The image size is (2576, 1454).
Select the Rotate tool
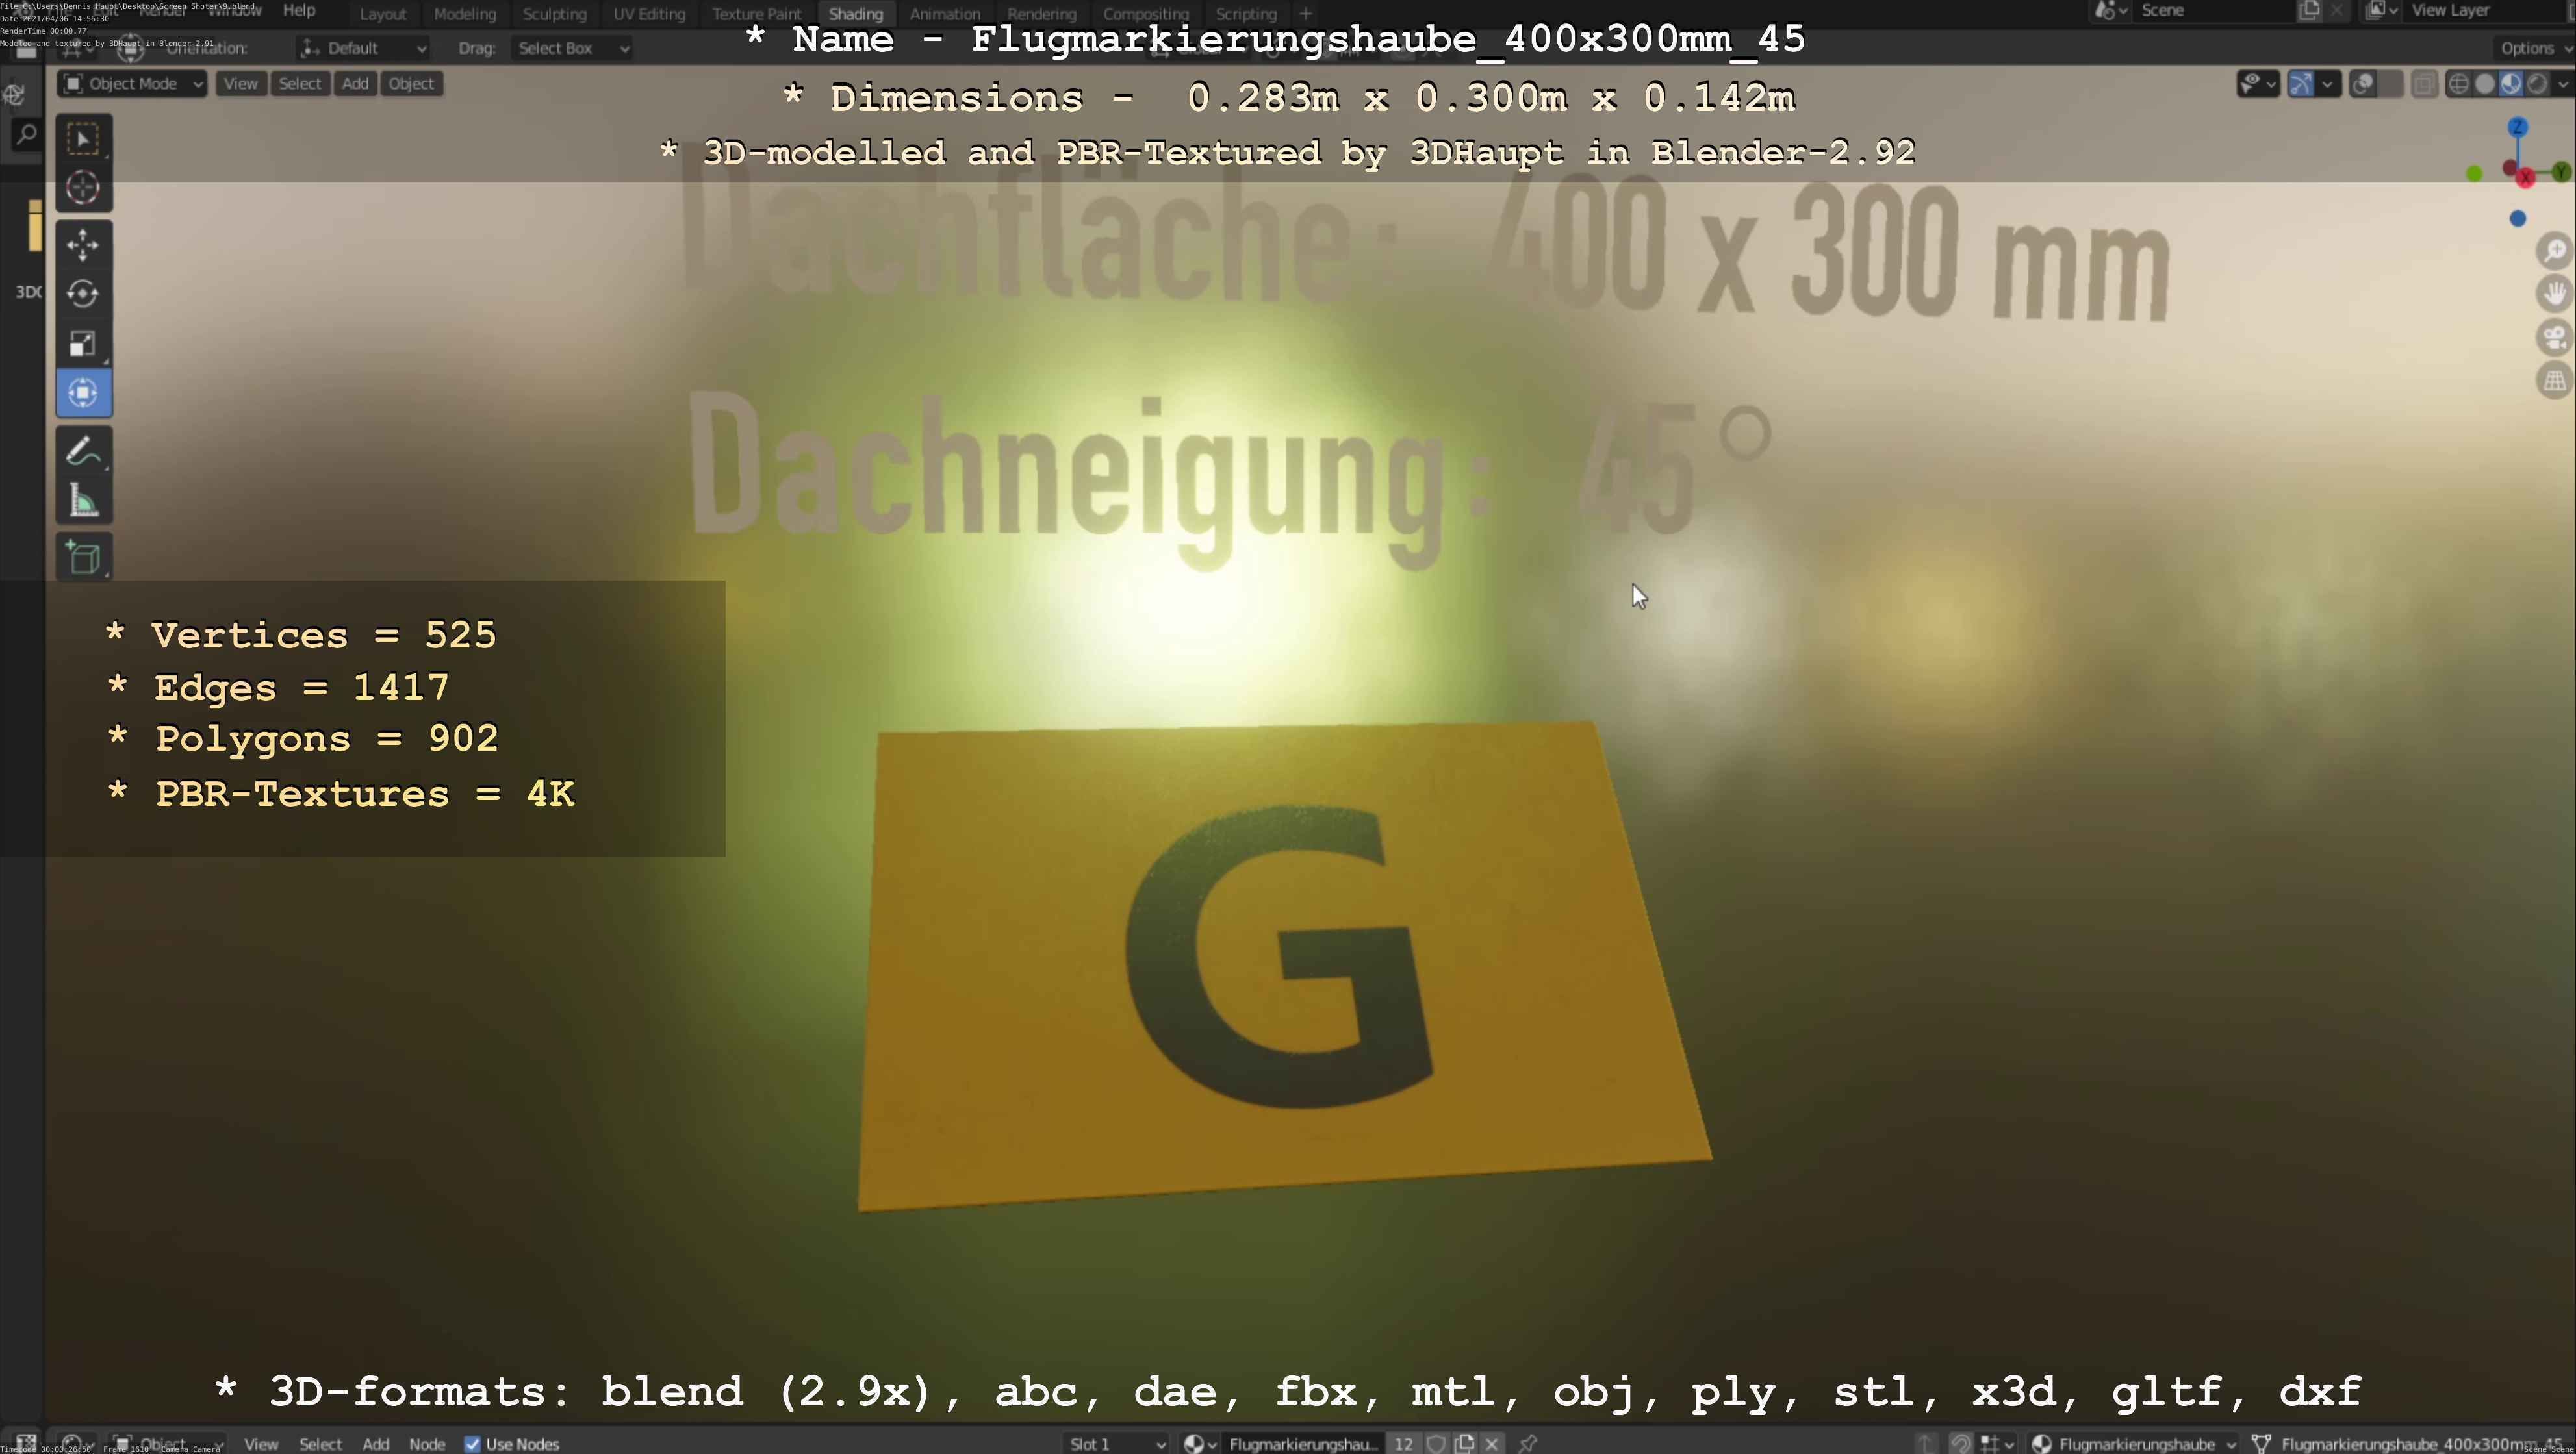(83, 294)
